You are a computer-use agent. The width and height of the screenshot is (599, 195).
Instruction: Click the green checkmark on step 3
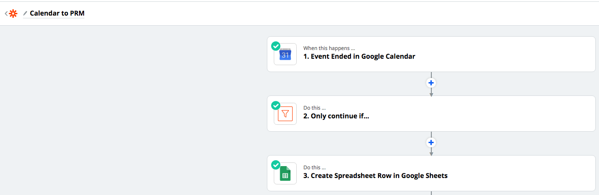pyautogui.click(x=276, y=165)
